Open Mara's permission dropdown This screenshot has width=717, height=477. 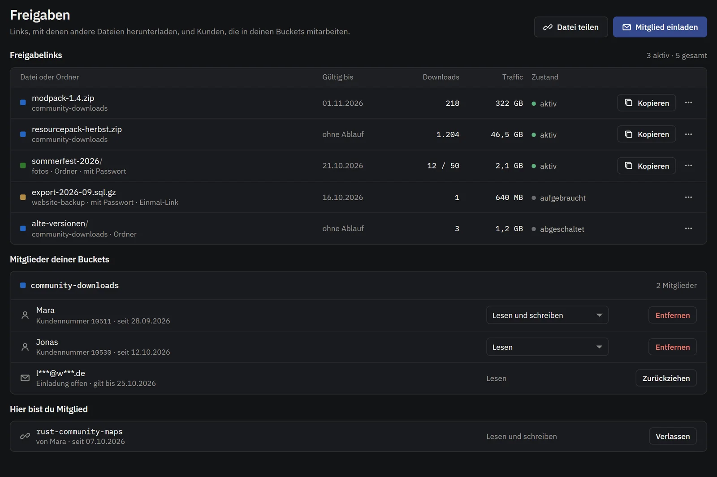pos(547,315)
